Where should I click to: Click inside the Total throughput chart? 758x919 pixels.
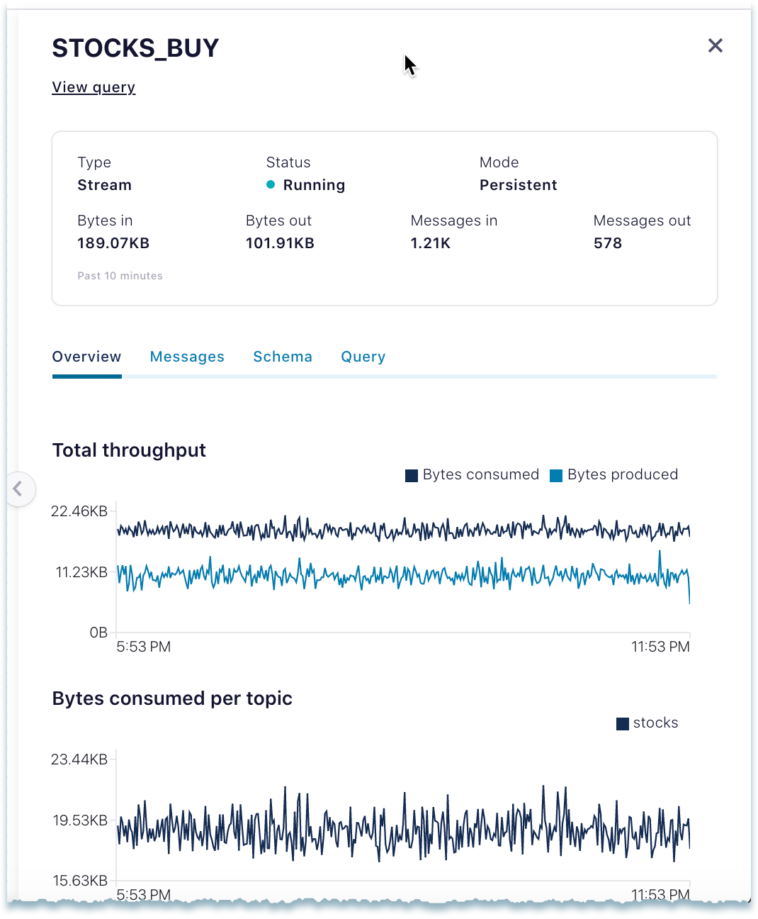tap(402, 567)
